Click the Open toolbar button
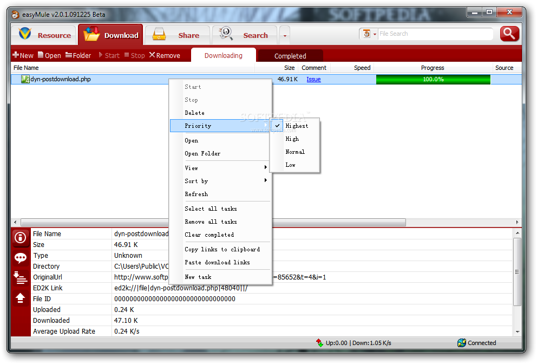Image resolution: width=537 pixels, height=364 pixels. (x=49, y=55)
